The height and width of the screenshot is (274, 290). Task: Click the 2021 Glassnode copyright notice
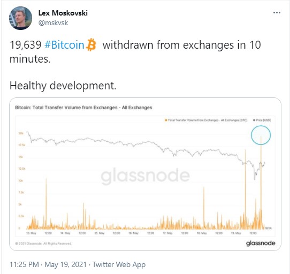coord(43,243)
